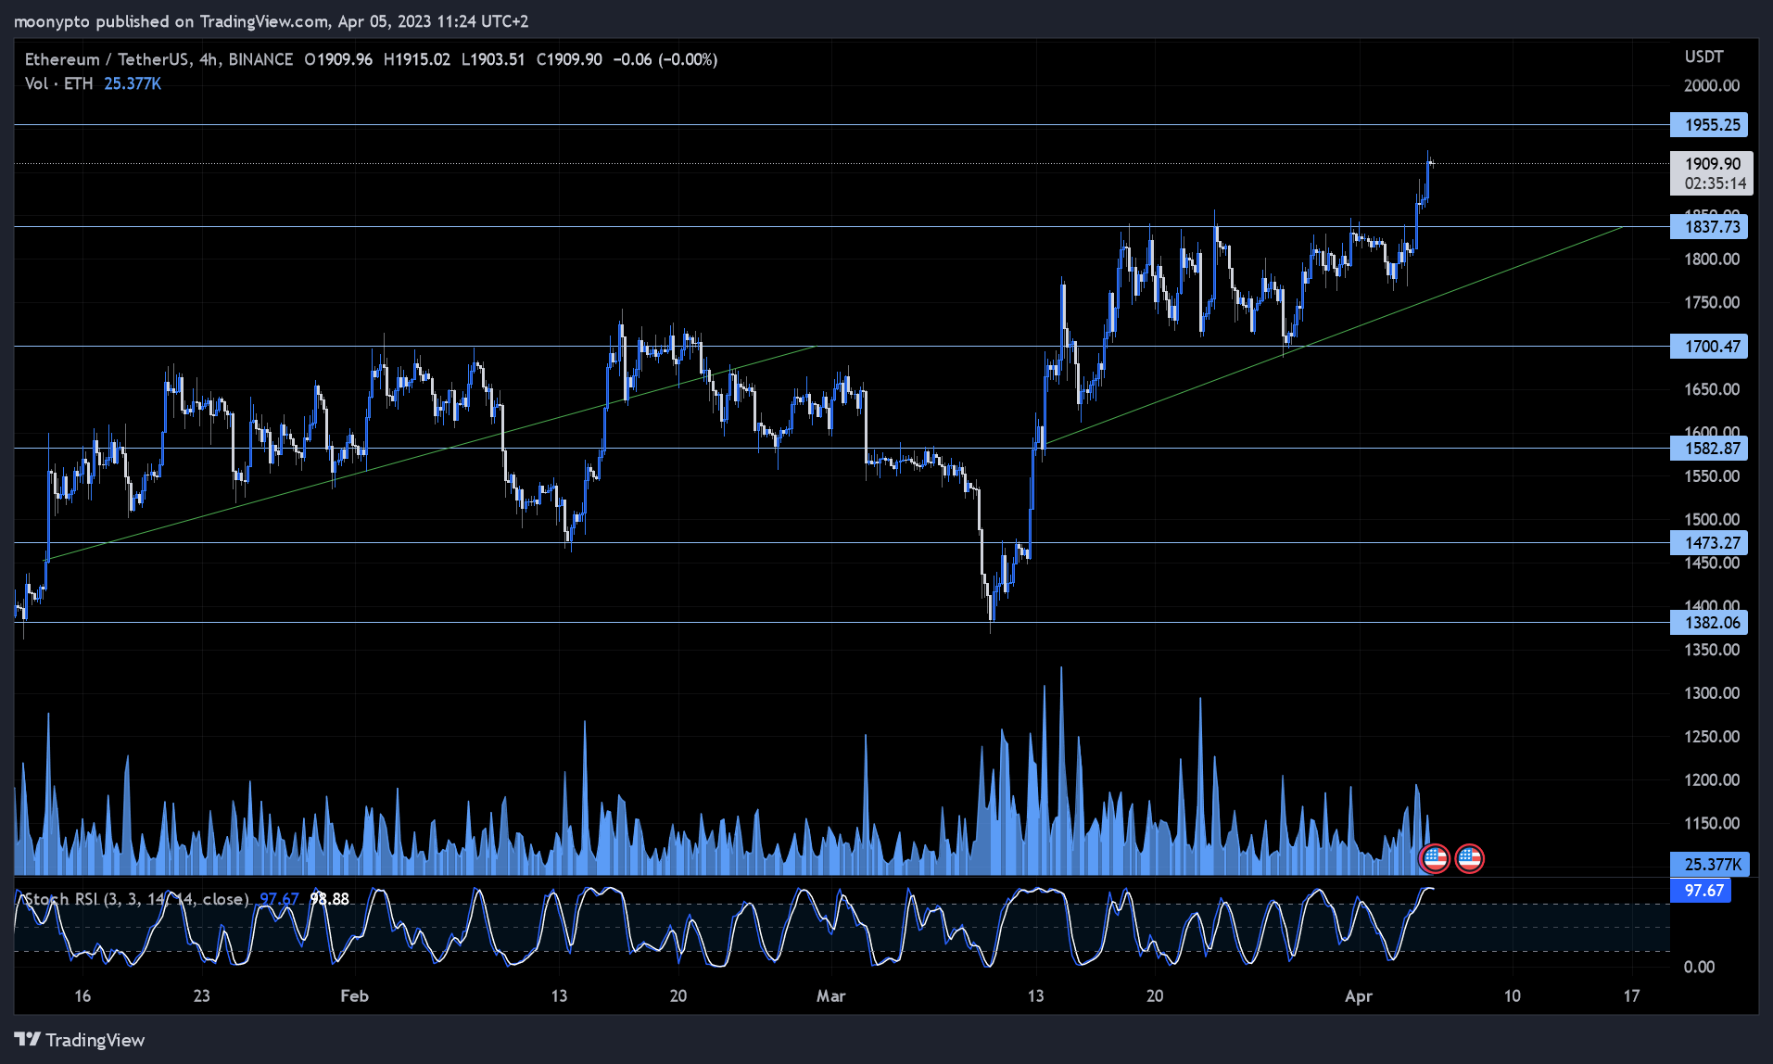Click the 1837.73 price level label

click(x=1709, y=226)
